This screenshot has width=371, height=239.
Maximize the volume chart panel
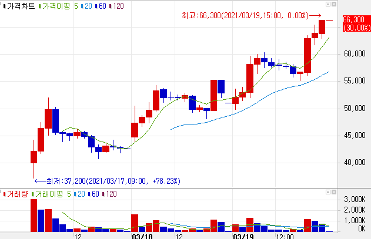click(328, 192)
